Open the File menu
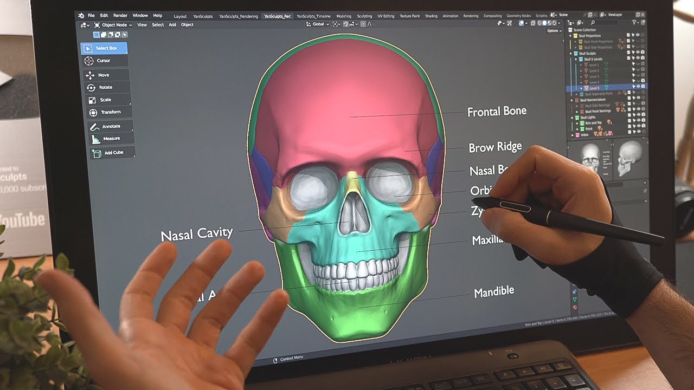694x390 pixels. (91, 16)
